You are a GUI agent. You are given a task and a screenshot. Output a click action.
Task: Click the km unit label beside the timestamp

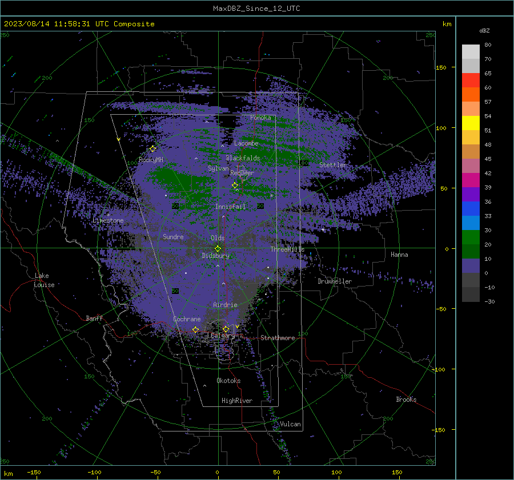447,24
